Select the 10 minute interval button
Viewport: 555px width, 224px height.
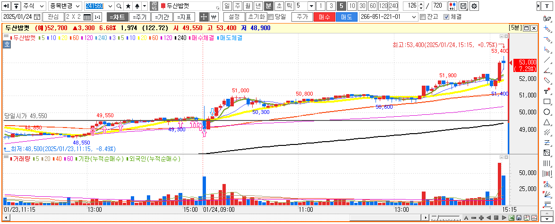click(351, 6)
